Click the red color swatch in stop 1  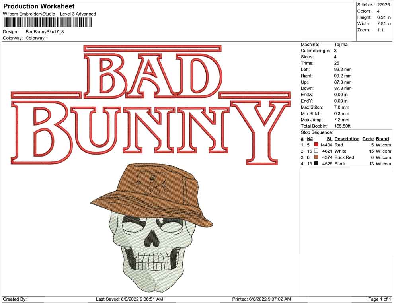[x=316, y=145]
